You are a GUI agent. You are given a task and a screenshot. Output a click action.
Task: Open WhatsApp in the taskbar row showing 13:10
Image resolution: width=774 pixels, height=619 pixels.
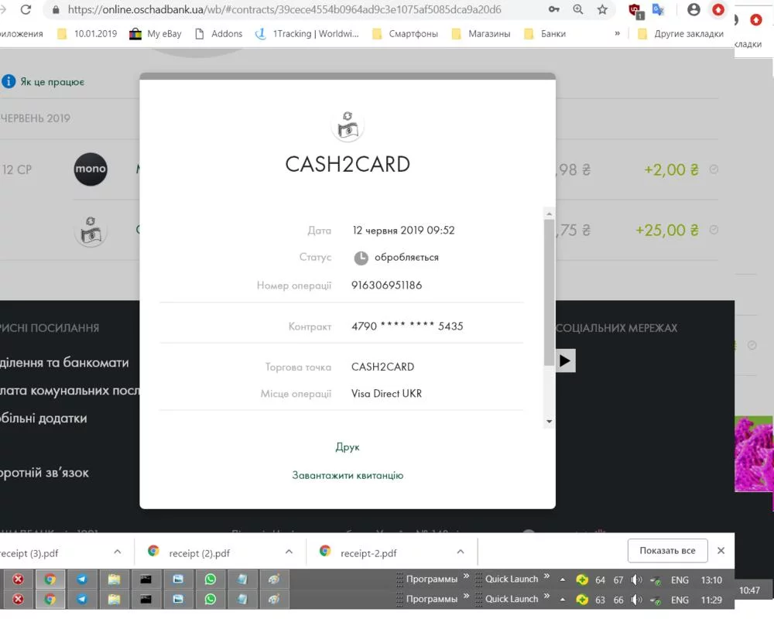(211, 579)
